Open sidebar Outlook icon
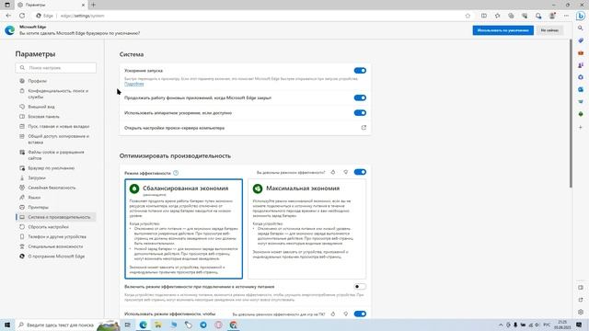 click(581, 90)
